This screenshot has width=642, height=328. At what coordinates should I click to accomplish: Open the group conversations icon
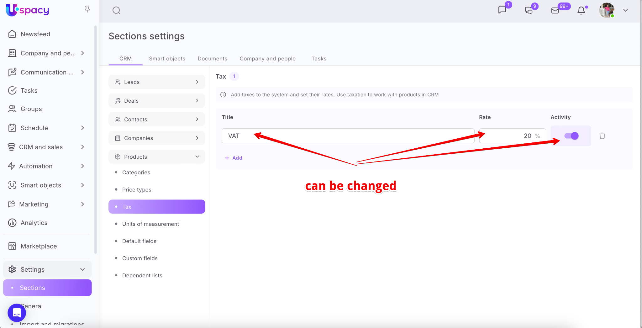[529, 10]
